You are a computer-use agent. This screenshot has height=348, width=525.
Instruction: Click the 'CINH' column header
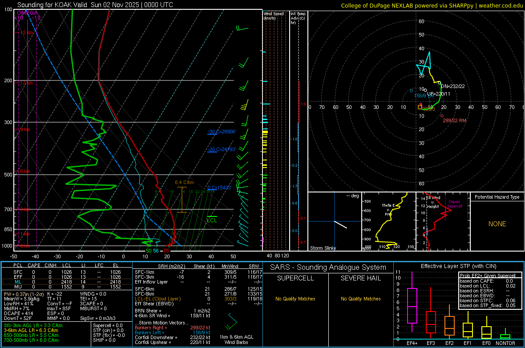coord(50,265)
